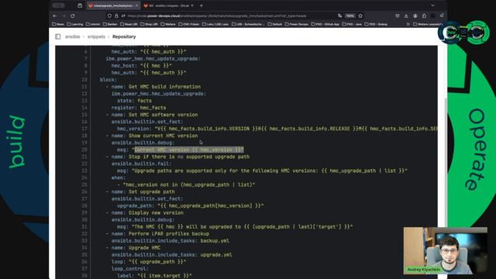
Task: Click the "ansible.builtin.fail:" line
Action: [x=141, y=164]
